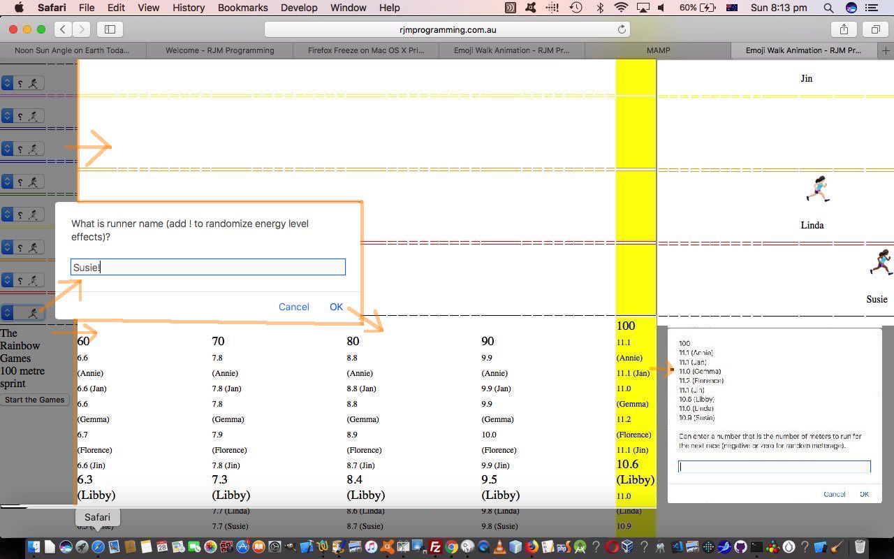Open the AirPlay display menu

643,8
